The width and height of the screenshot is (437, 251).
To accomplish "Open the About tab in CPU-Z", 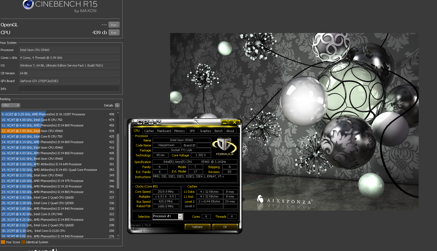I will click(x=230, y=131).
